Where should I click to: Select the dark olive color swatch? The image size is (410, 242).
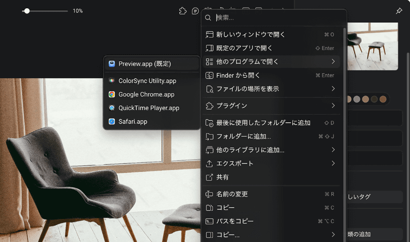374,99
